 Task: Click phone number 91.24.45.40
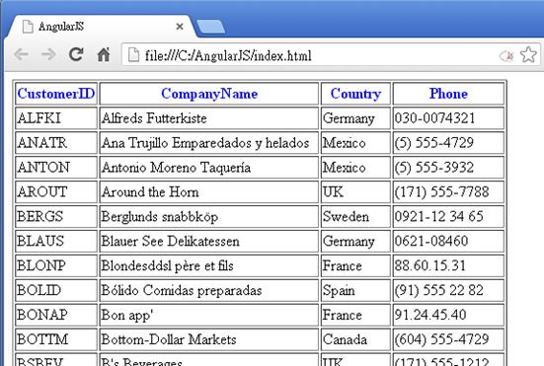(x=448, y=315)
